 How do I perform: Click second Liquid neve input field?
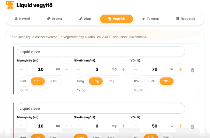tap(101, 109)
